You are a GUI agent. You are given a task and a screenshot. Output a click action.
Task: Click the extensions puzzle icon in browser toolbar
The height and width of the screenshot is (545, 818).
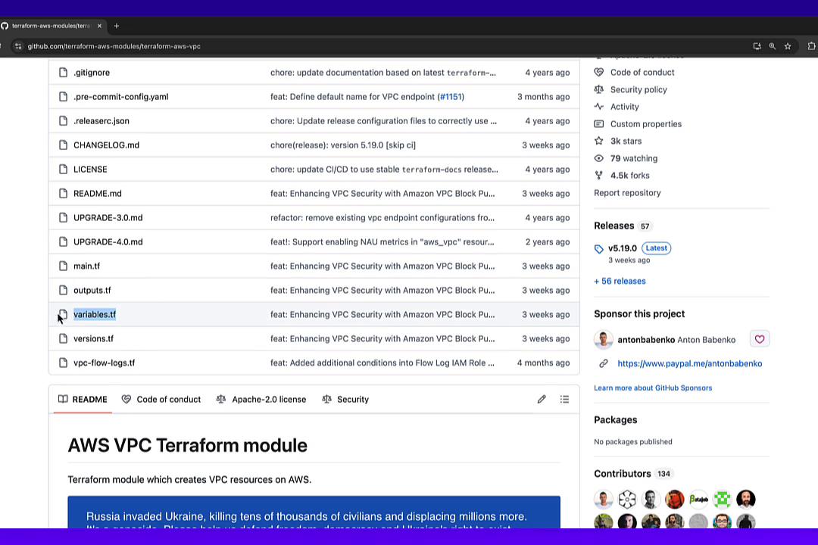(x=811, y=46)
